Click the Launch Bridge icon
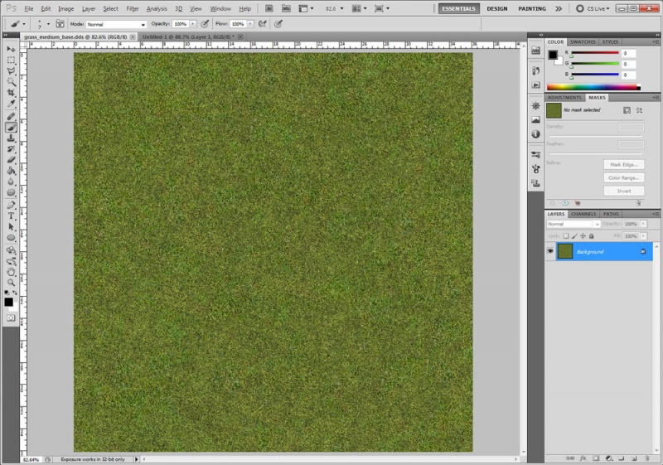This screenshot has width=663, height=465. [269, 8]
